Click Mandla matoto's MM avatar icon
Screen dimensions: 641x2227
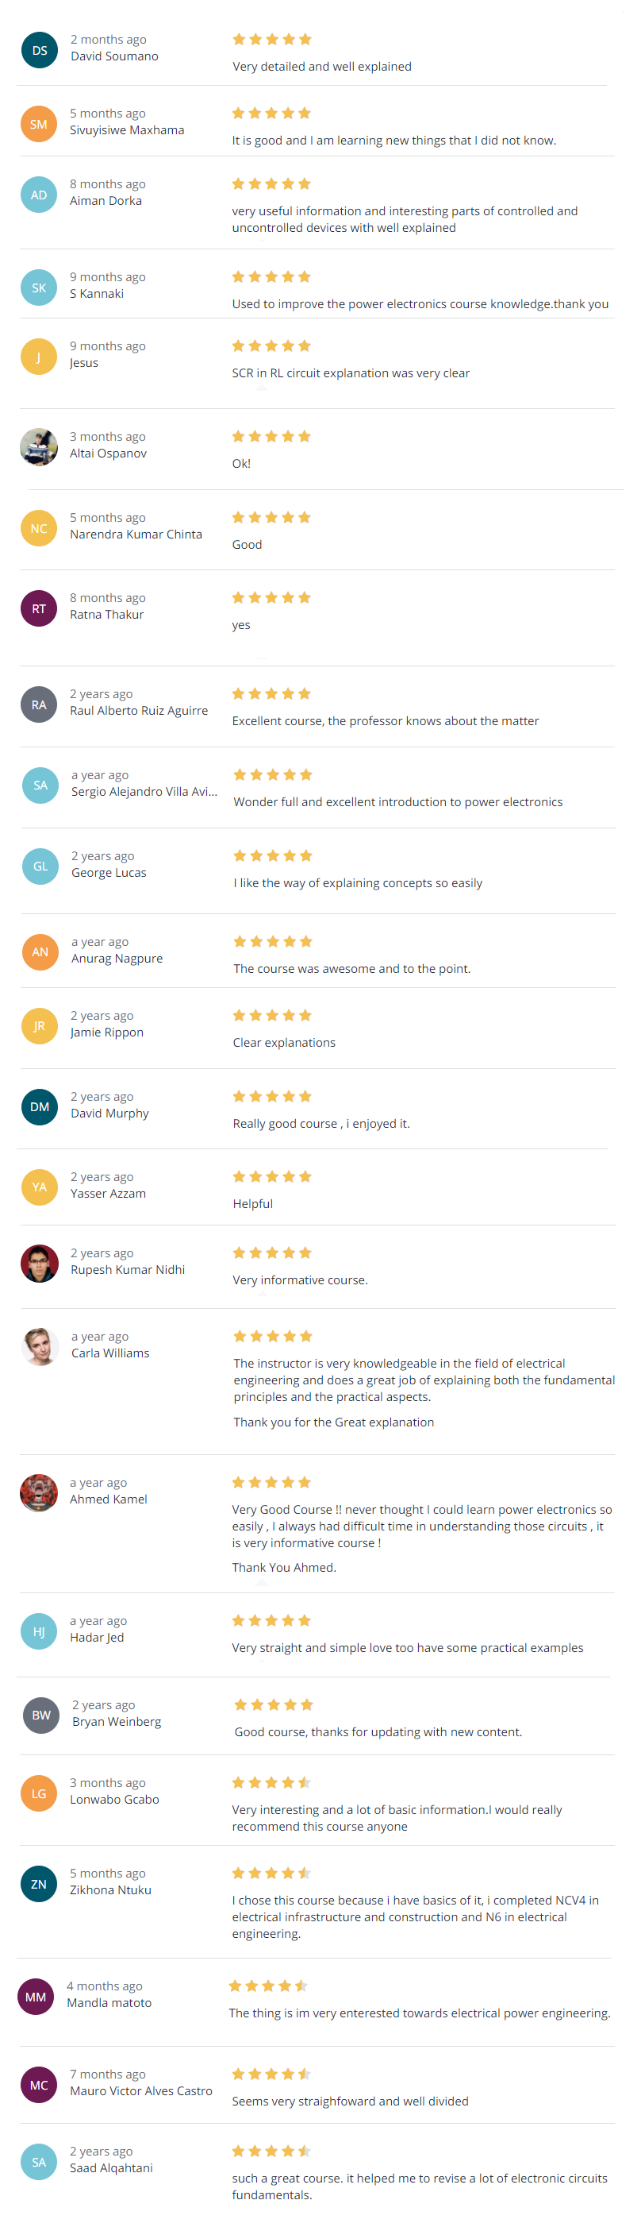[36, 1997]
